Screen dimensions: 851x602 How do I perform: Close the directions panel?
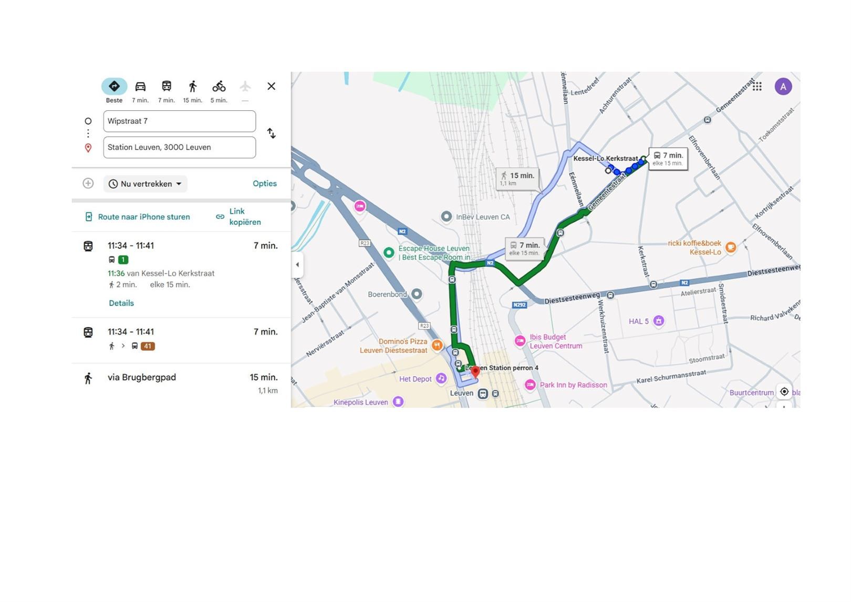(271, 86)
